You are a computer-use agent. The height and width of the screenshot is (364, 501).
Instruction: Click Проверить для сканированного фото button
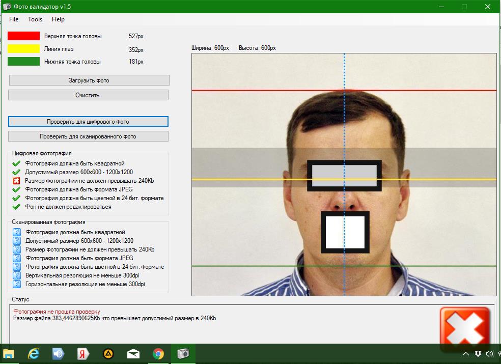coord(88,136)
